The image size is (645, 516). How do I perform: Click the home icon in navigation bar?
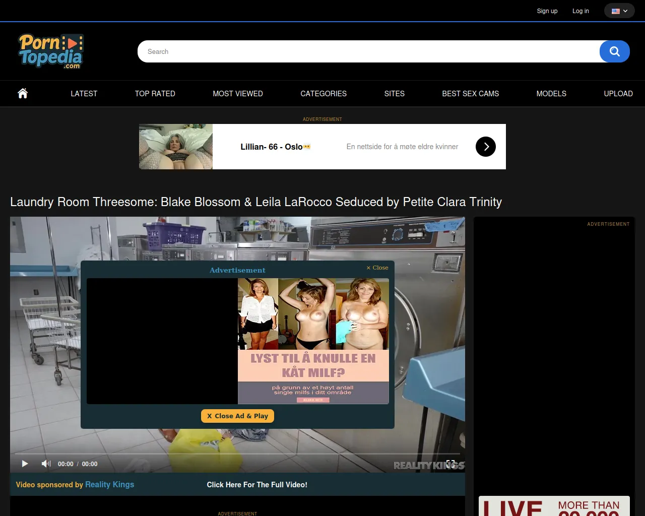pos(23,93)
